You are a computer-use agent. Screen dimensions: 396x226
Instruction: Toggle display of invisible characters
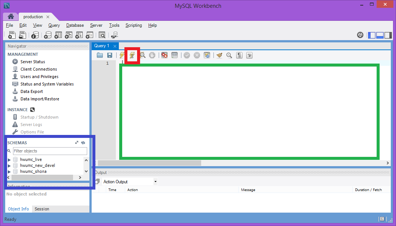[239, 55]
